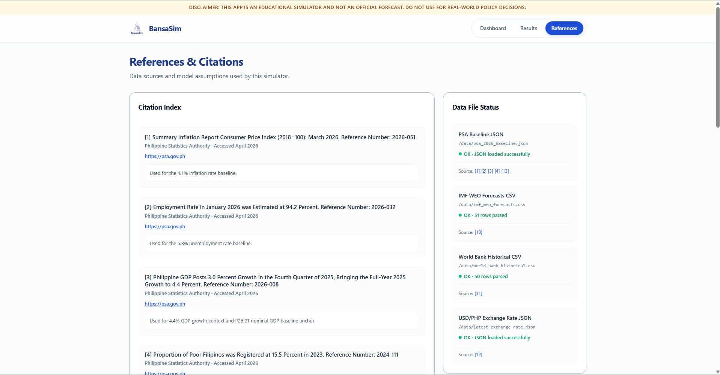Viewport: 720px width, 375px height.
Task: Click the "Data sources and model assumptions" subtitle
Action: 209,76
